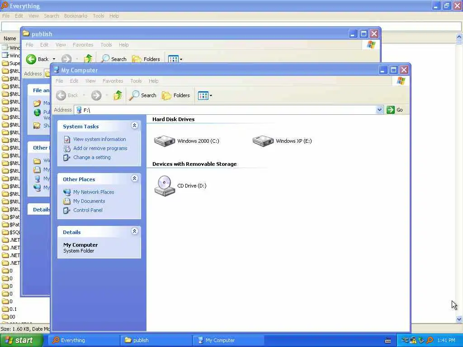
Task: Open My Documents link
Action: point(89,201)
